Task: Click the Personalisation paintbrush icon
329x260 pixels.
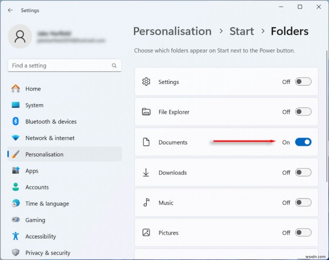Action: [x=16, y=154]
